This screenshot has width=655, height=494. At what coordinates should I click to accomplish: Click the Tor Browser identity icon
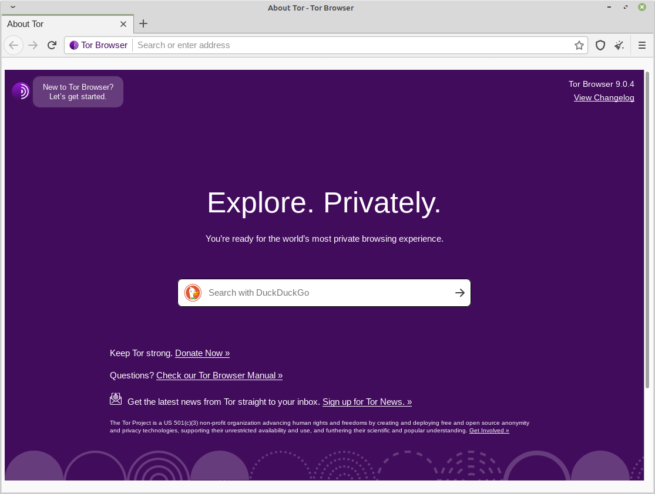coord(74,45)
